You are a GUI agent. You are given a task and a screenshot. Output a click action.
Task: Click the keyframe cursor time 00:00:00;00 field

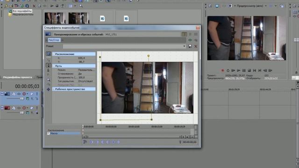(190, 142)
